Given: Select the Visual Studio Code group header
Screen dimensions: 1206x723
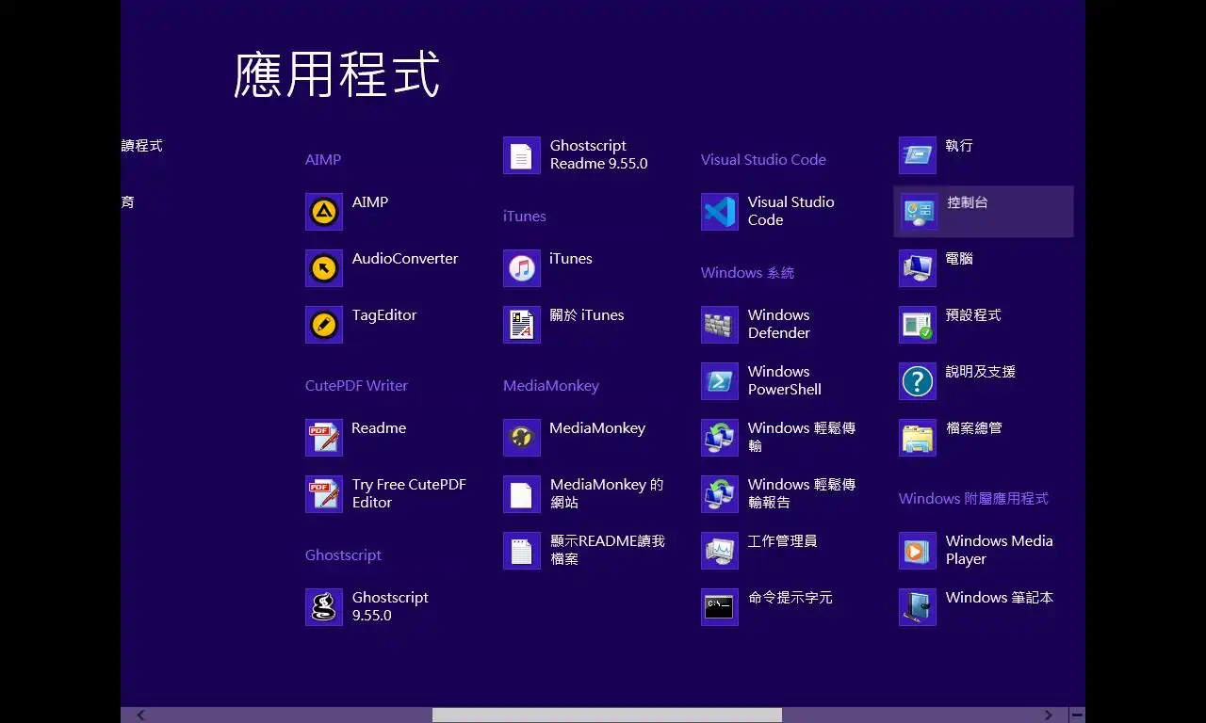Looking at the screenshot, I should [x=763, y=160].
